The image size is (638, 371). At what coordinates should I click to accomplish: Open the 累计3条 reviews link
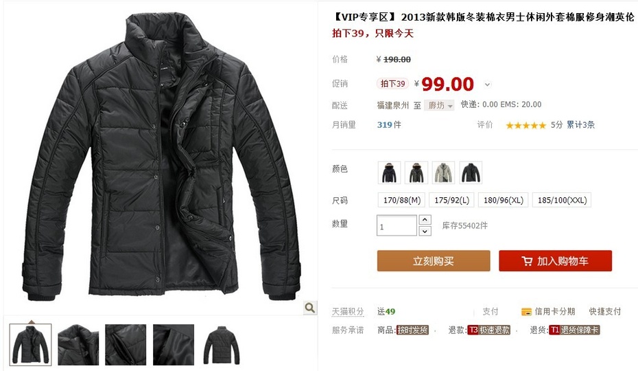pyautogui.click(x=580, y=125)
